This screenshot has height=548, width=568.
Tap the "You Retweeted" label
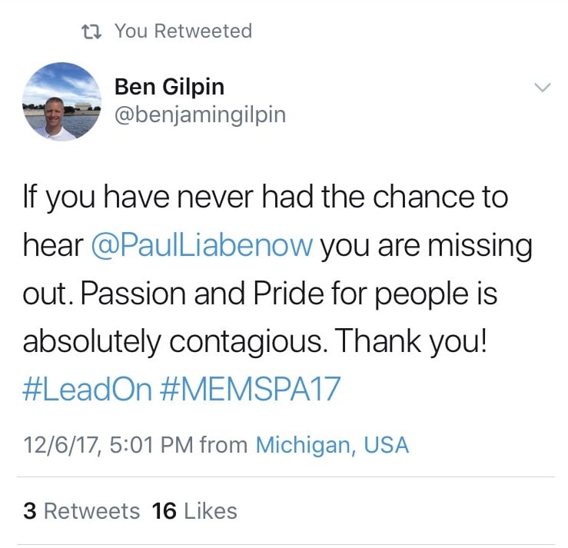coord(183,31)
